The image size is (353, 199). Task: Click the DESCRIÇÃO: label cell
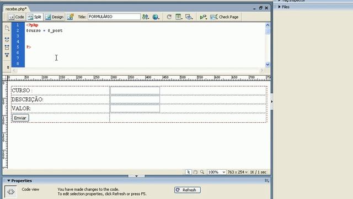(60, 99)
